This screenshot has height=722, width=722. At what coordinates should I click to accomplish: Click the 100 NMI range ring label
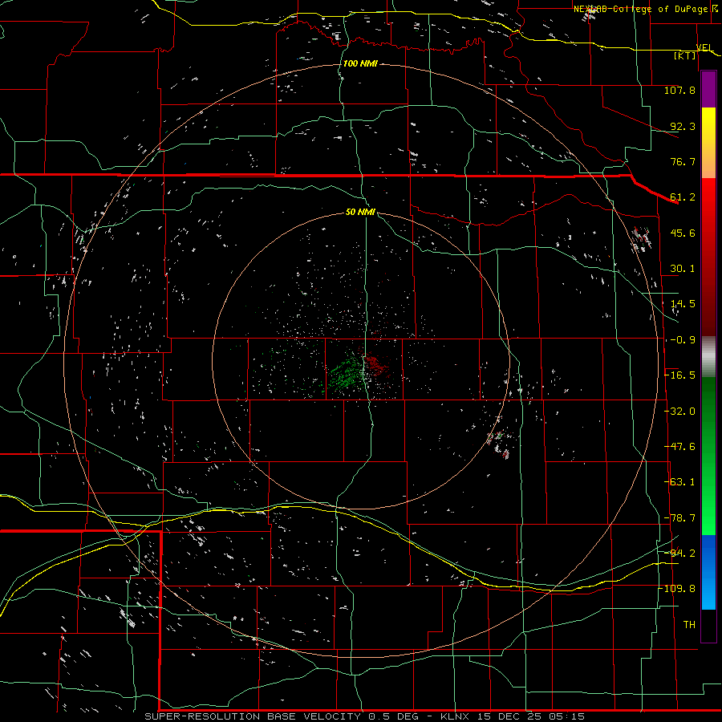click(x=360, y=63)
